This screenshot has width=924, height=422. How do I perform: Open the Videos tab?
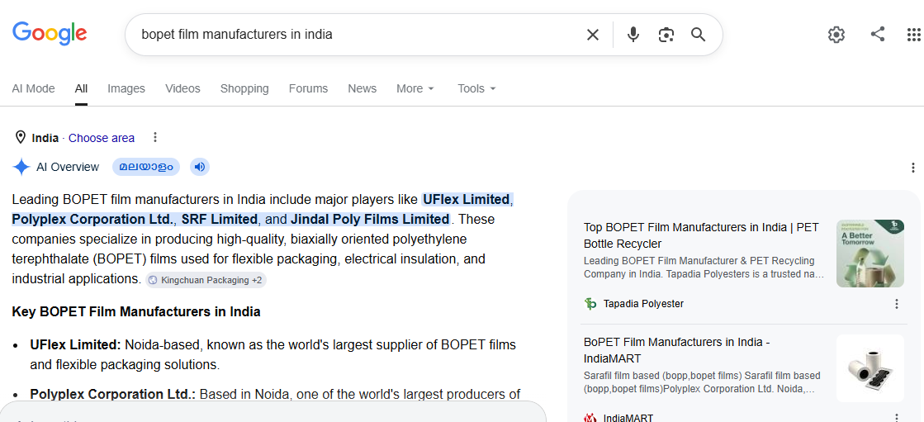click(182, 88)
